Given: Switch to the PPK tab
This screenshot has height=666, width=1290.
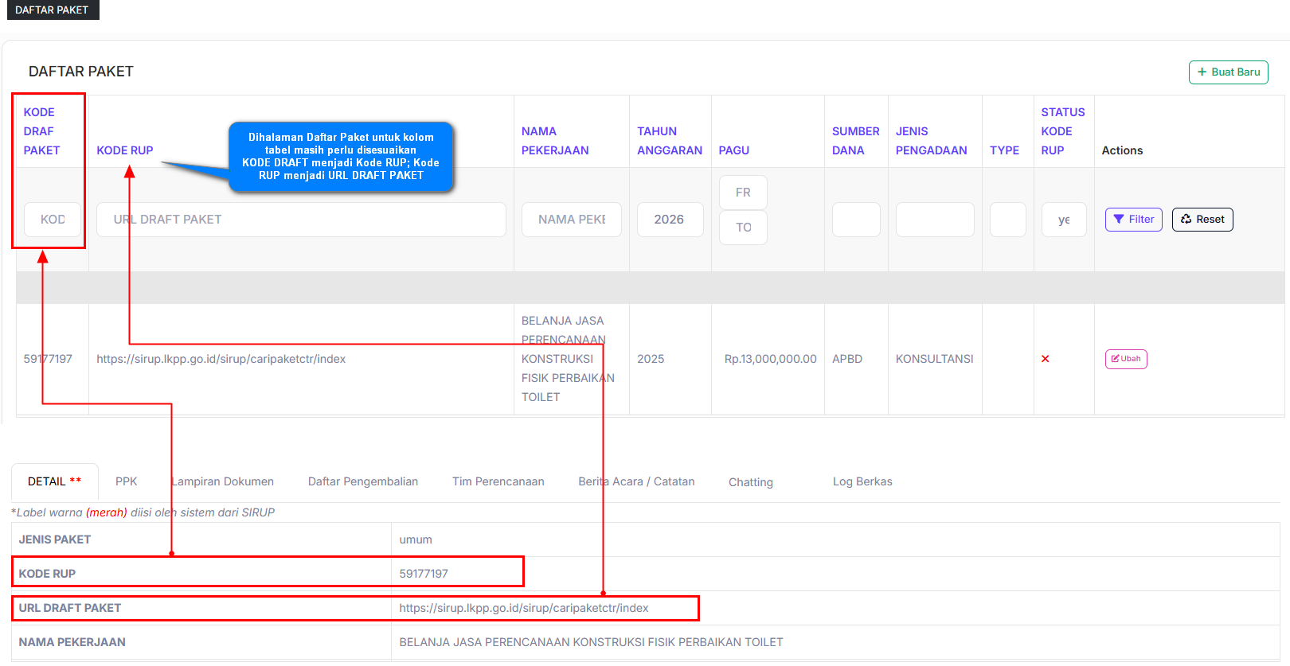Looking at the screenshot, I should tap(126, 481).
